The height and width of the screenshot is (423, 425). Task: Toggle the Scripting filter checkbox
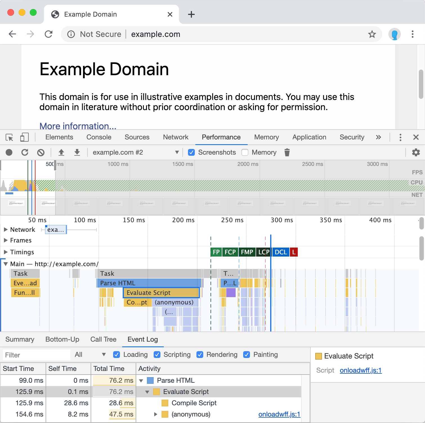coord(157,355)
